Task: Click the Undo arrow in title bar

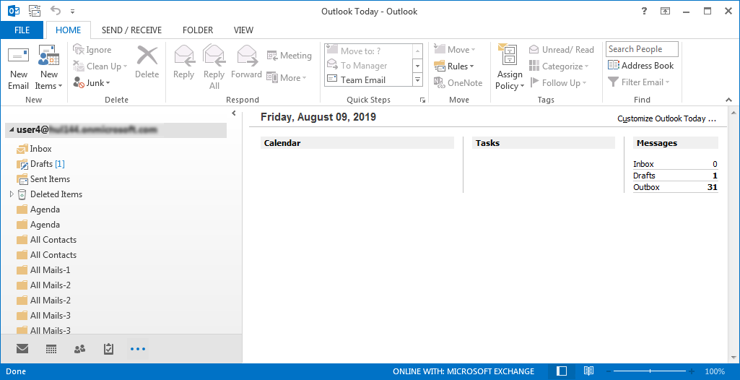Action: pos(56,11)
